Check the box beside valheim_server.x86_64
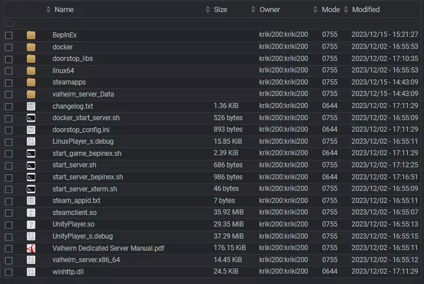This screenshot has height=284, width=424. [9, 260]
